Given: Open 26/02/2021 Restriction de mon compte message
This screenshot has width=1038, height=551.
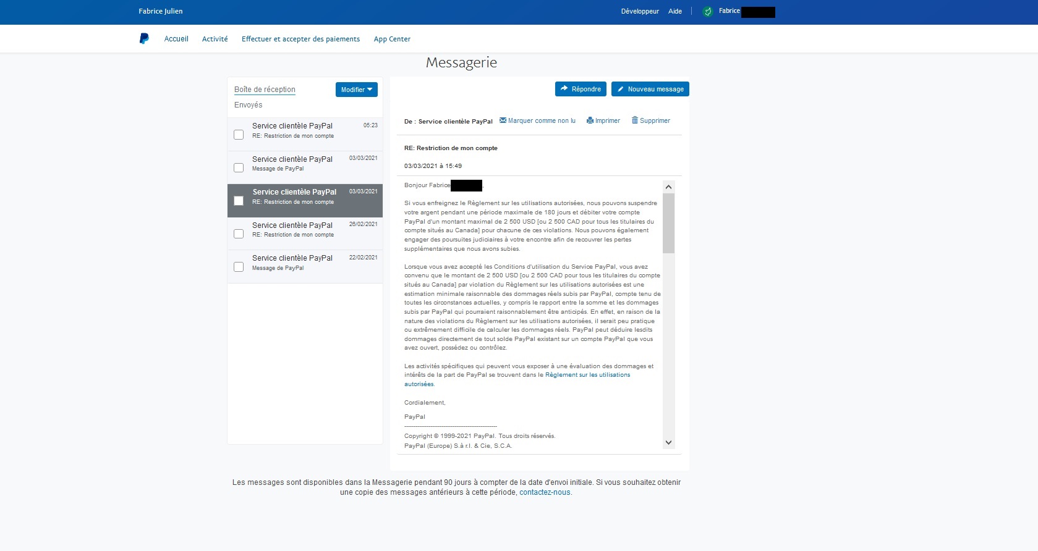Looking at the screenshot, I should 305,233.
